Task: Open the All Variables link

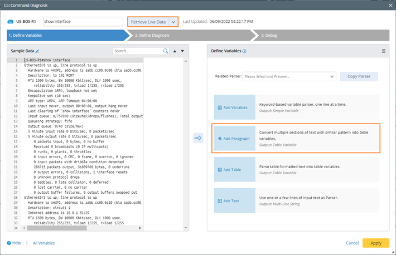Action: click(x=44, y=243)
